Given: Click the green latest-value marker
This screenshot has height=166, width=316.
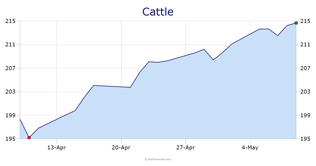Looking at the screenshot, I should click(296, 23).
